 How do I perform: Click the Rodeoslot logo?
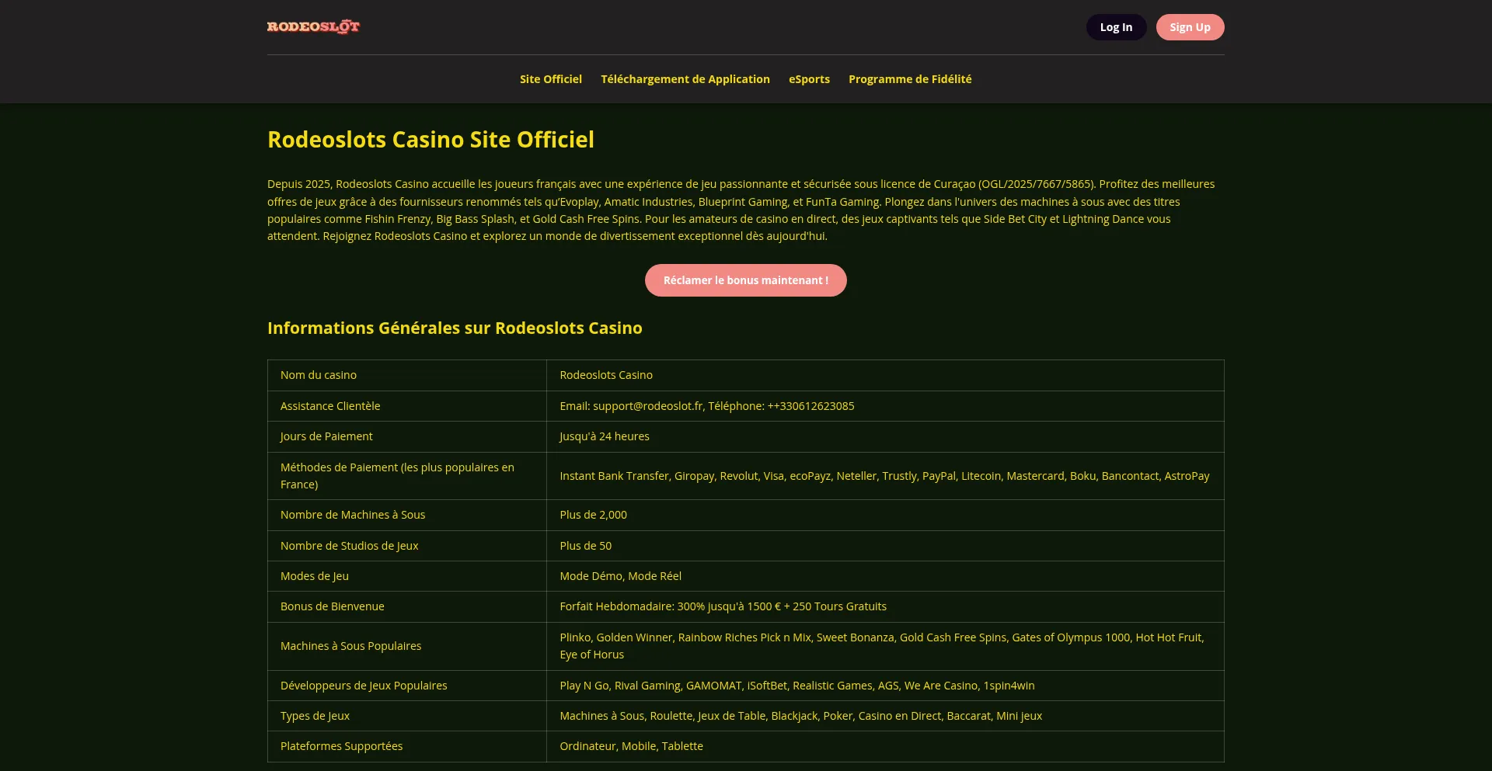pyautogui.click(x=313, y=27)
